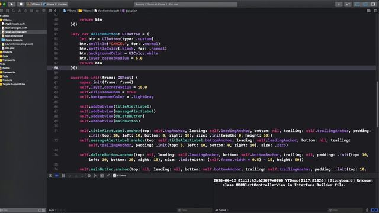Open Debug View Hierarchy
Viewport: 379px width, 213px height.
89,176
